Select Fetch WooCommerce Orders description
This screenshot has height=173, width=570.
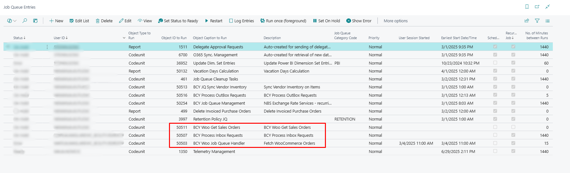click(289, 143)
